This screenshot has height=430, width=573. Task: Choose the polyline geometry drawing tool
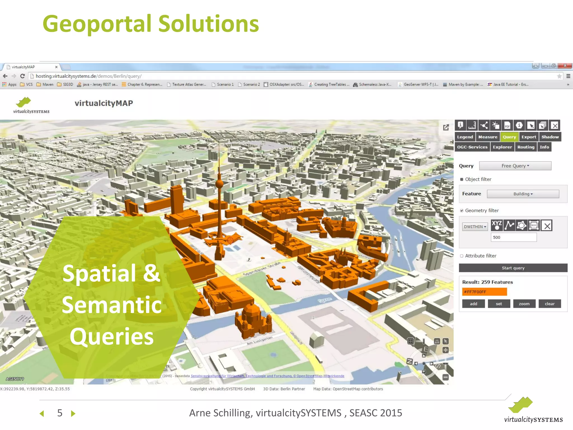point(509,225)
